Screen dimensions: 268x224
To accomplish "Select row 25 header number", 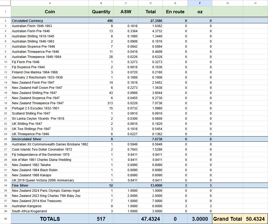I will coord(5,139).
